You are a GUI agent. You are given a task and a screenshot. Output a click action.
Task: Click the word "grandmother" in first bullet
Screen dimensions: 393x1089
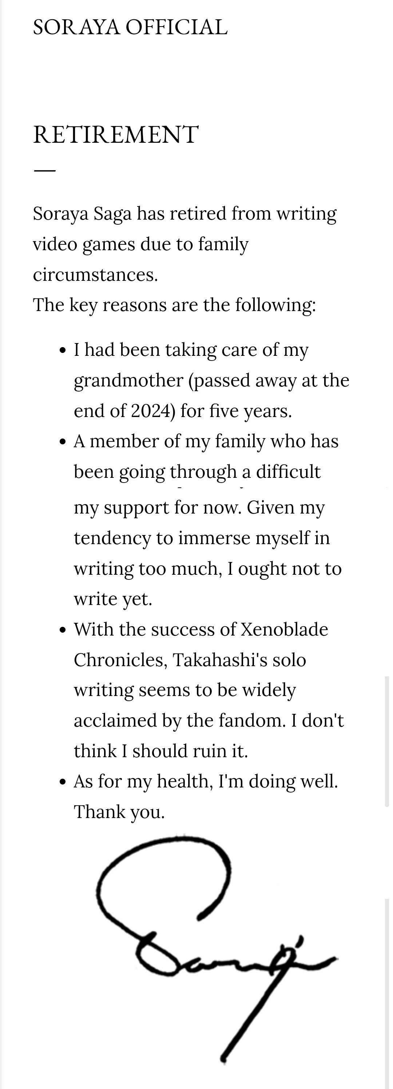point(128,381)
